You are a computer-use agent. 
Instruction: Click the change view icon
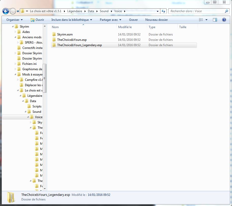(201, 20)
